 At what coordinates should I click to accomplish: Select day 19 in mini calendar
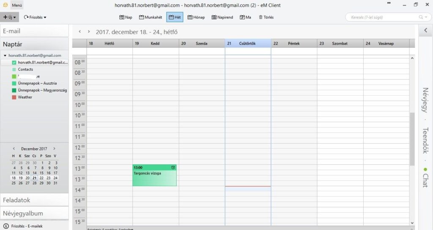pyautogui.click(x=20, y=178)
